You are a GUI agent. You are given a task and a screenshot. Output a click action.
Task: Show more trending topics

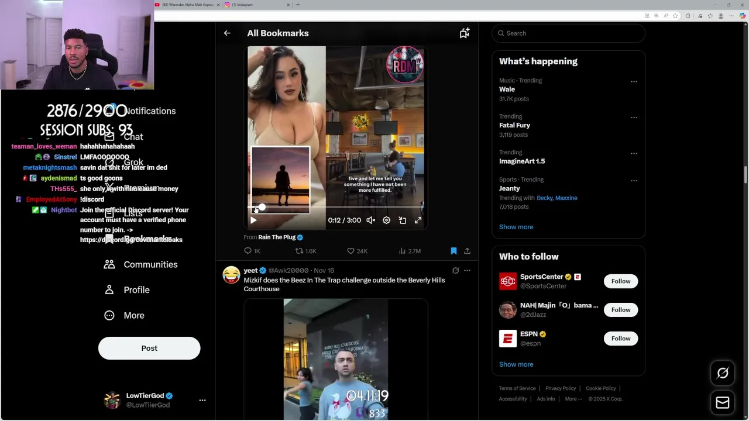tap(516, 227)
